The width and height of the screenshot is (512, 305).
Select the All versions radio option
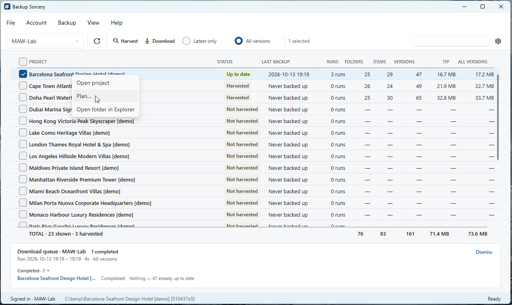253,41
